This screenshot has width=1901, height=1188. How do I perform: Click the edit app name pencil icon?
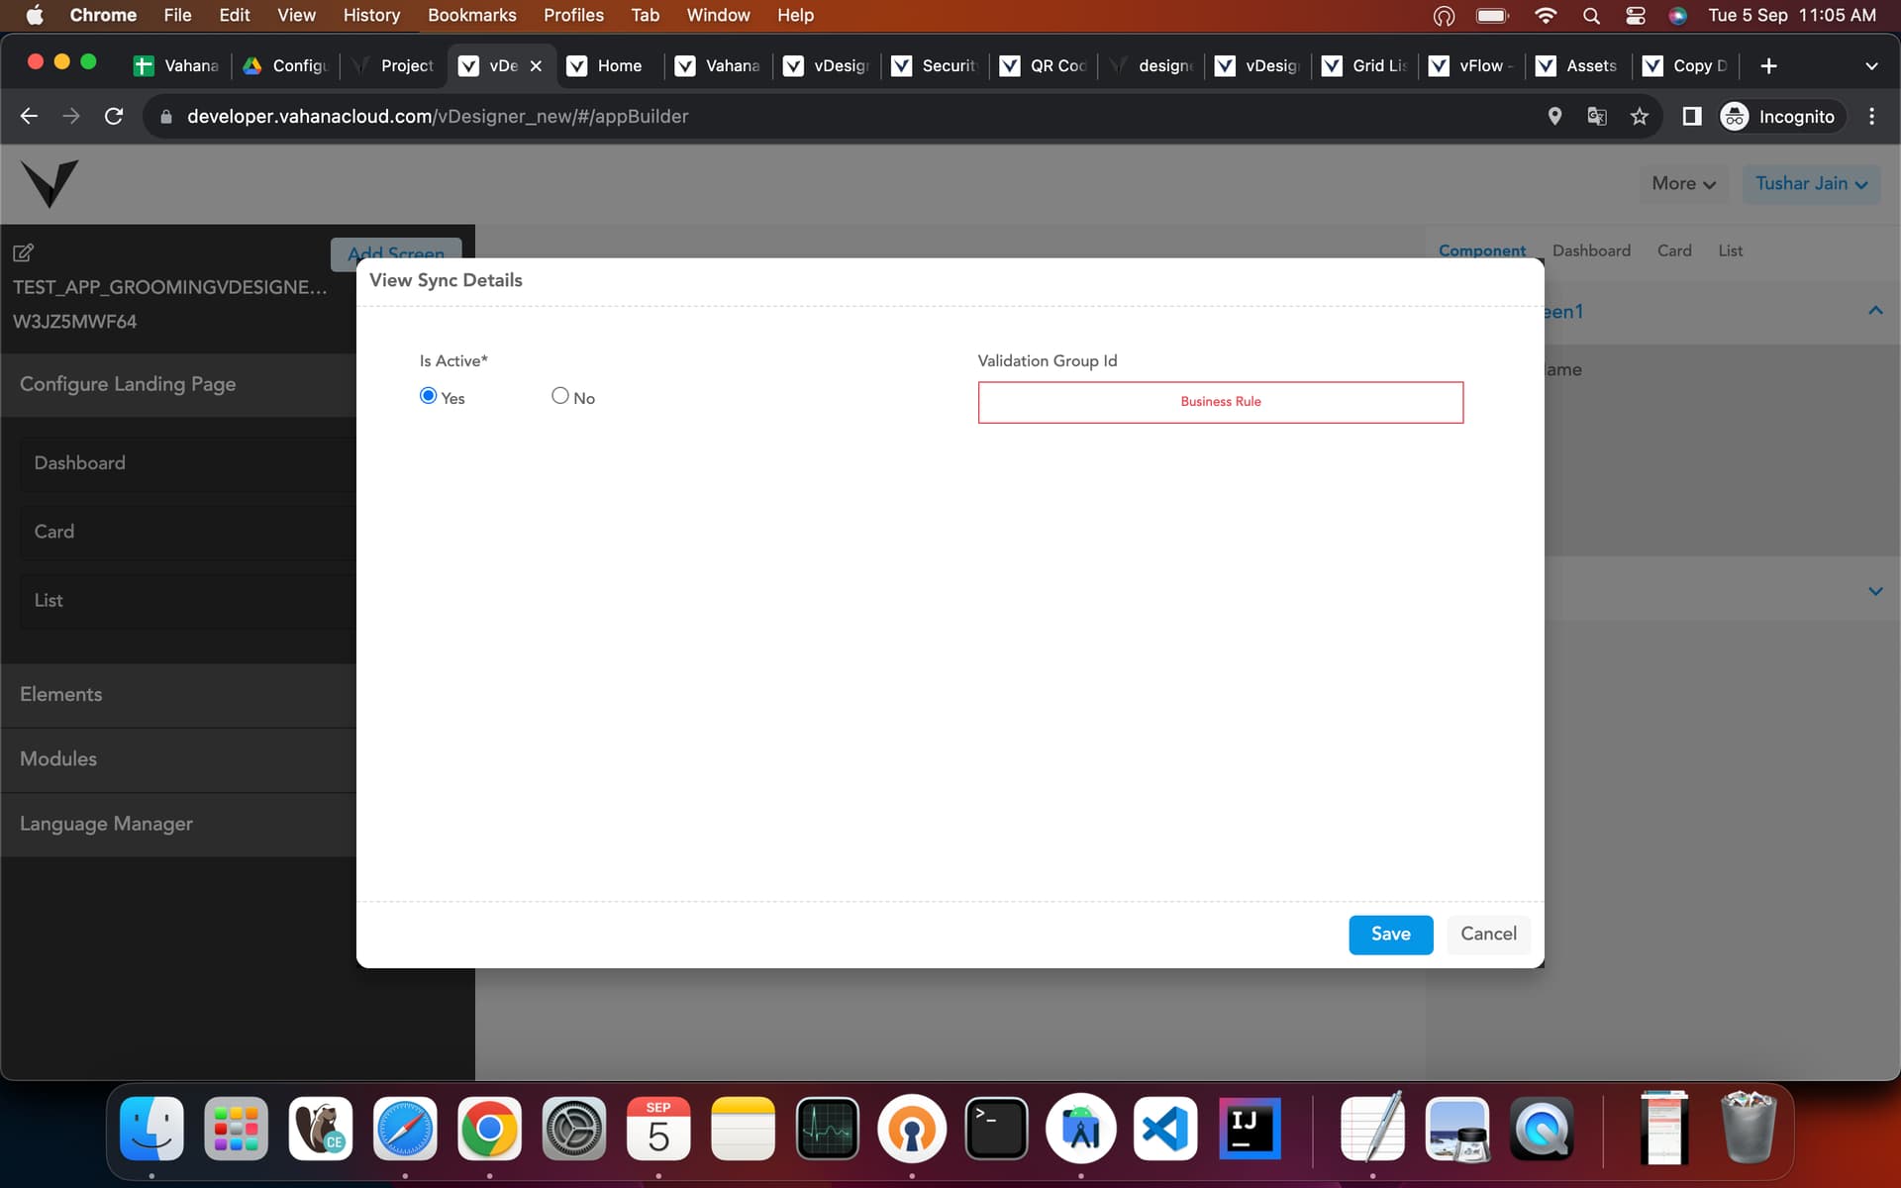pos(23,252)
